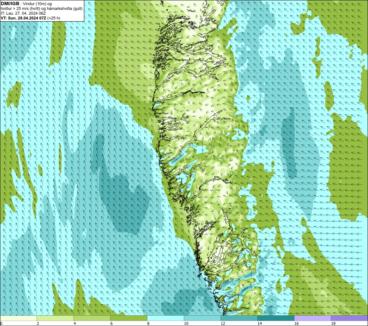368x326 pixels.
Task: Click the 16–18 m/s light purple legend swatch
Action: [312, 318]
